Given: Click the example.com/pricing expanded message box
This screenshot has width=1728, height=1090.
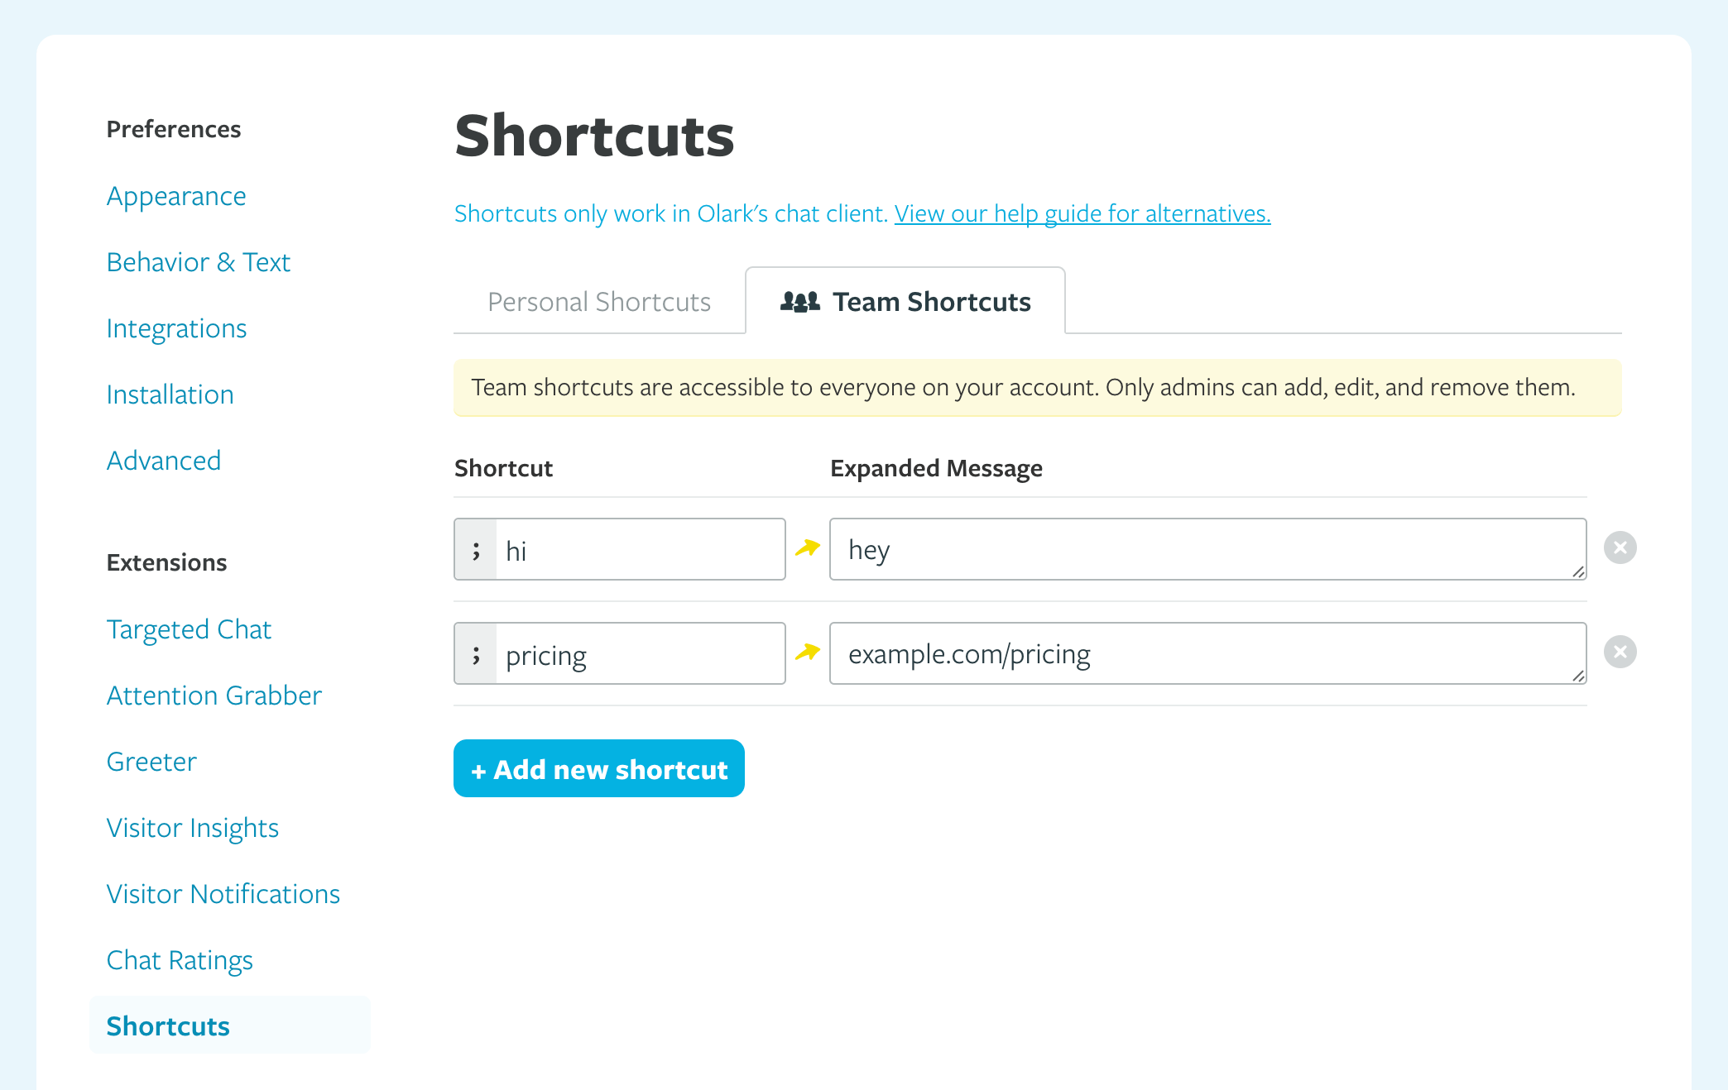Looking at the screenshot, I should (1207, 653).
